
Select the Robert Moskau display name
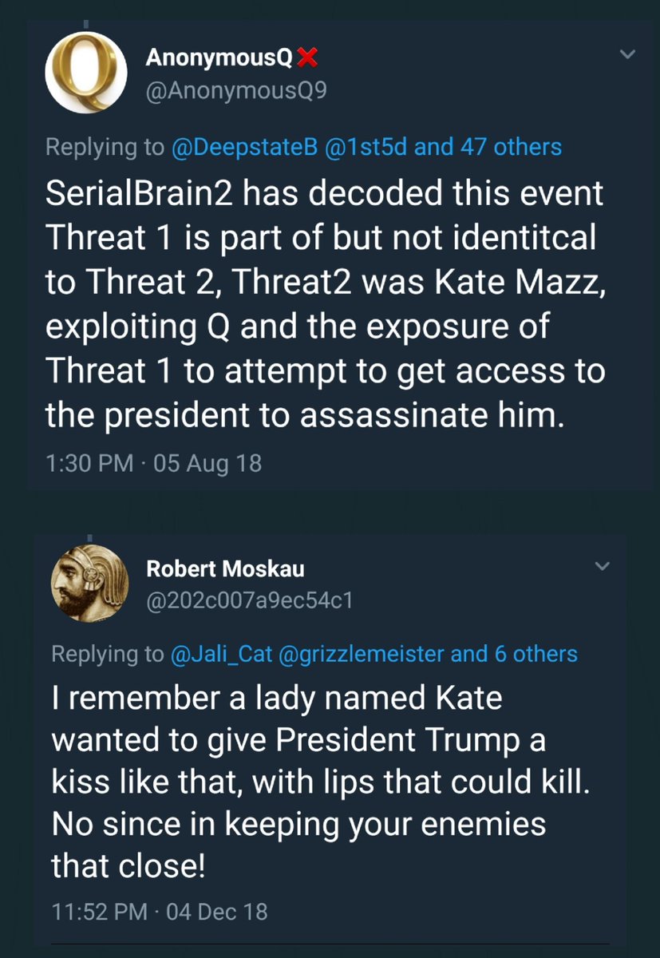tap(225, 568)
